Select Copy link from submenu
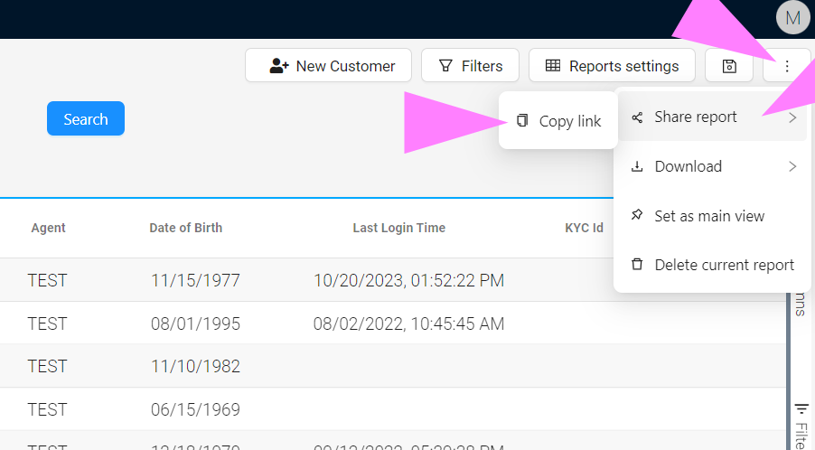 [x=558, y=121]
